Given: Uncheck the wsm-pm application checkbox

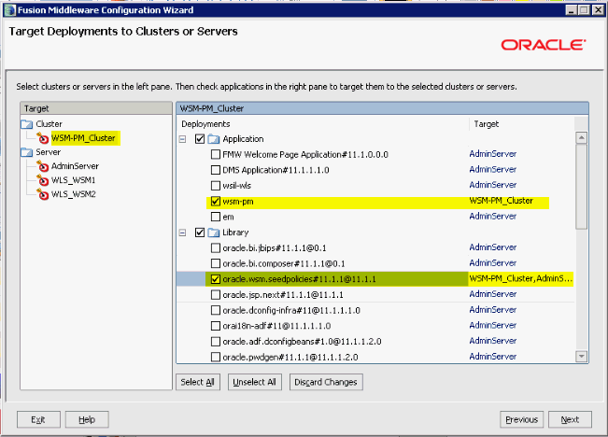Looking at the screenshot, I should [x=216, y=201].
